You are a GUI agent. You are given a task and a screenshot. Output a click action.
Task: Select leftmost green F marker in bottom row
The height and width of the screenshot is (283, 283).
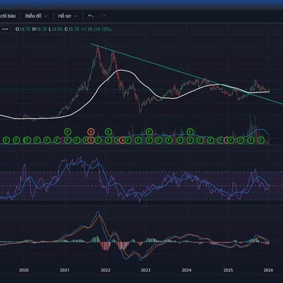click(x=6, y=140)
